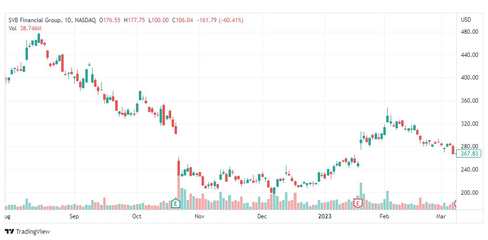Click the 240.00 price axis label
This screenshot has height=240, width=488.
470,170
